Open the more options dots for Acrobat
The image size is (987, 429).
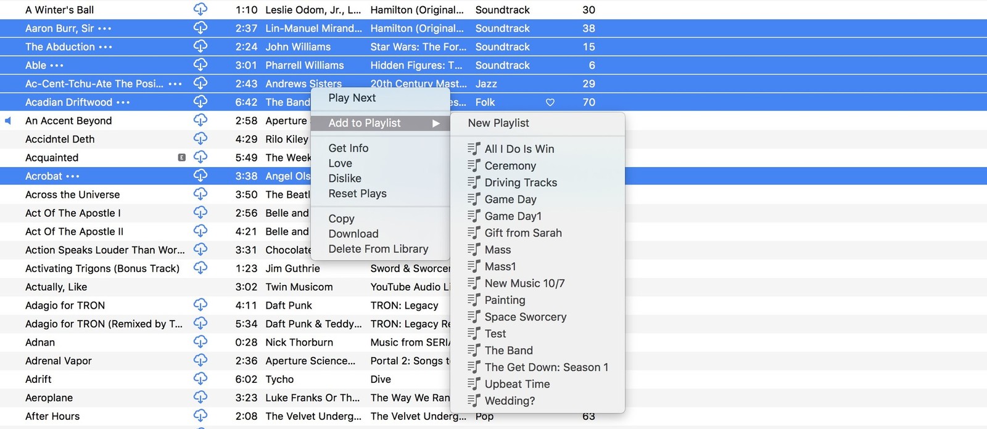click(x=73, y=176)
